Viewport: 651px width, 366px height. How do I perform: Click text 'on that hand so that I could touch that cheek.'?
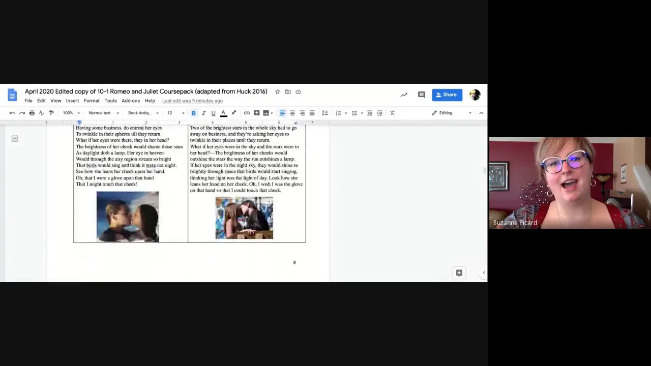tap(235, 190)
